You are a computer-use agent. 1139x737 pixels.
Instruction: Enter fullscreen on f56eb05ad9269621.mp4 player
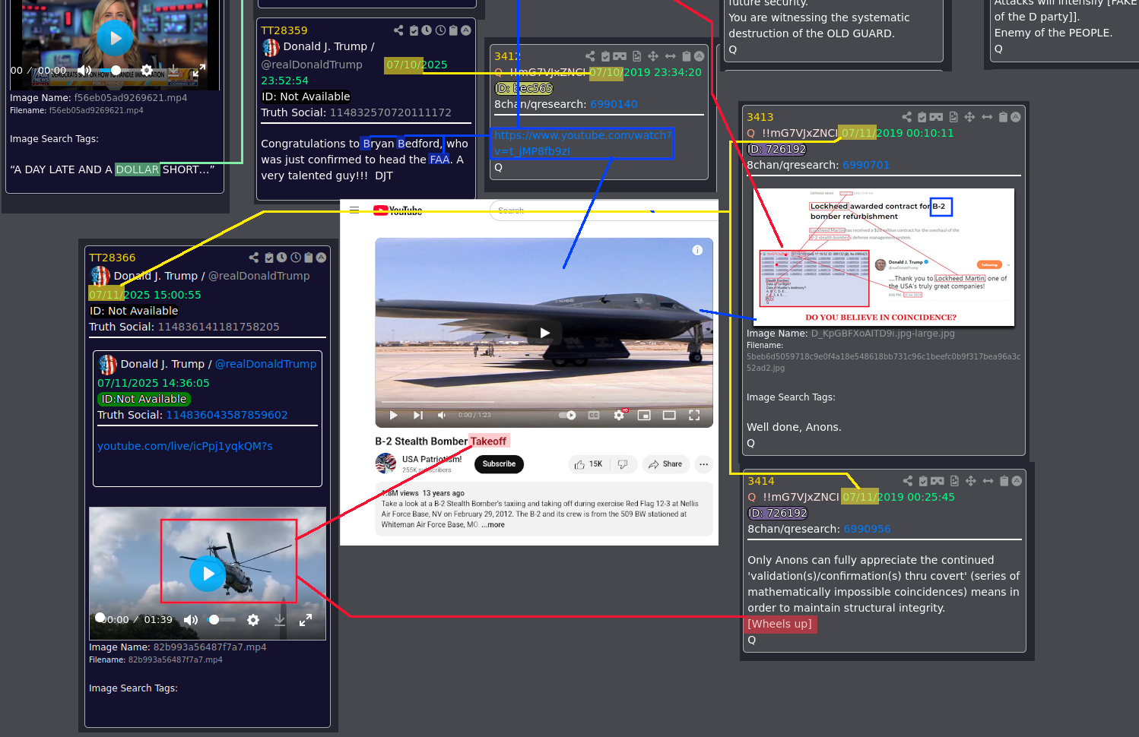pyautogui.click(x=199, y=70)
